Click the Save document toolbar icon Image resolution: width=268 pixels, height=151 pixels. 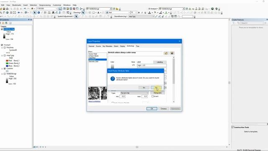(4, 8)
